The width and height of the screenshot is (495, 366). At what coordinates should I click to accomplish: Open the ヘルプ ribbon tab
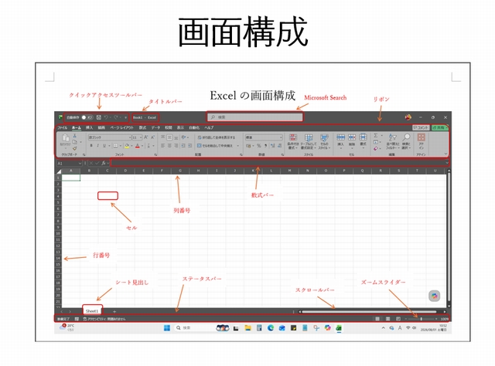209,127
